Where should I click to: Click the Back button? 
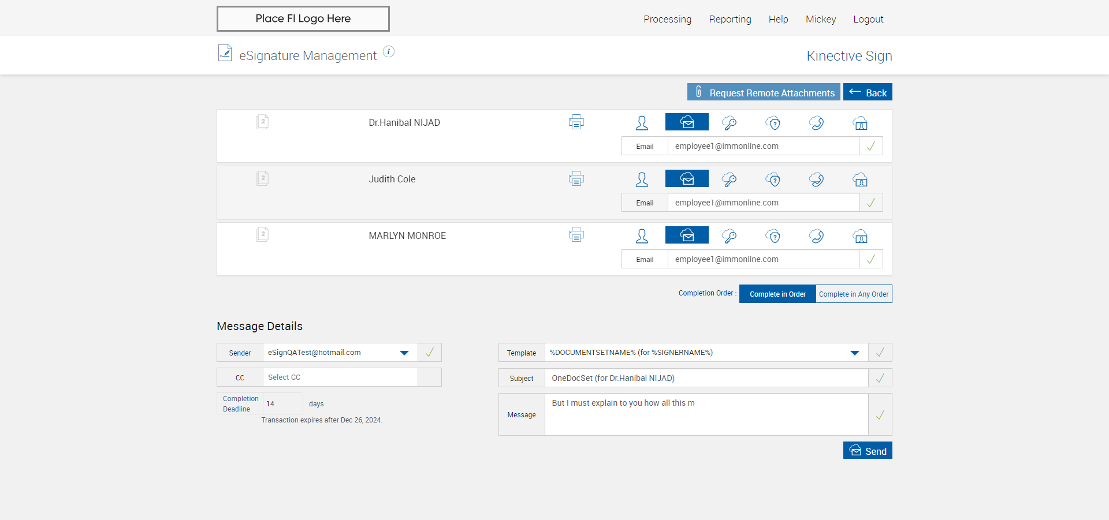(868, 92)
